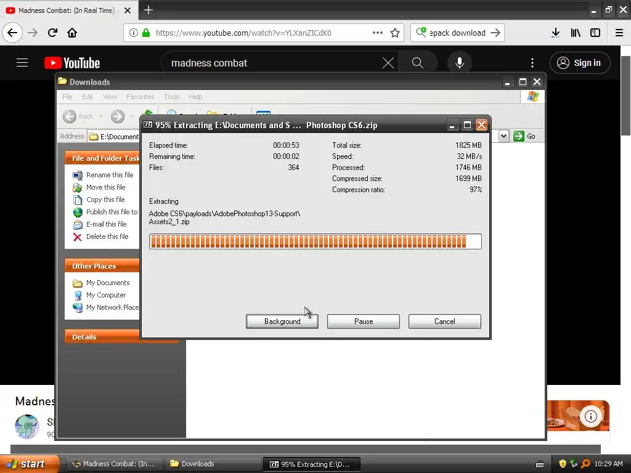Open Firefox hamburger menu
The width and height of the screenshot is (631, 473).
click(619, 33)
